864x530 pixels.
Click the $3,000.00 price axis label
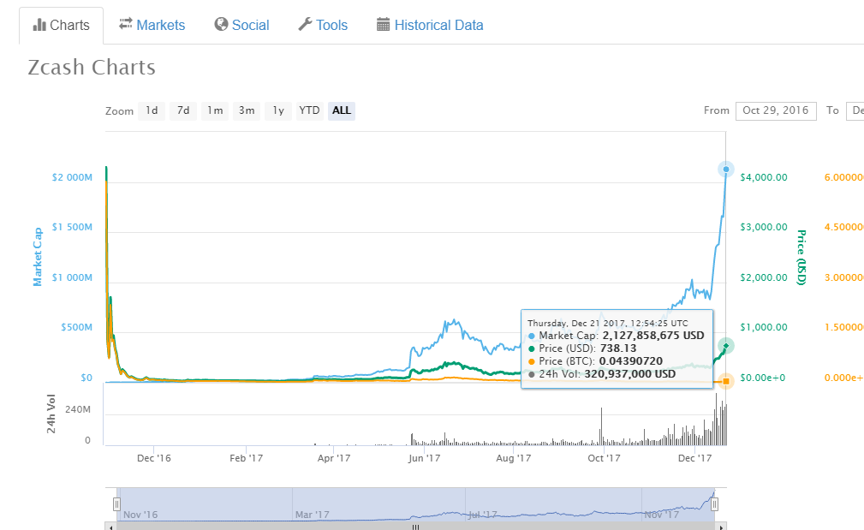tap(764, 227)
